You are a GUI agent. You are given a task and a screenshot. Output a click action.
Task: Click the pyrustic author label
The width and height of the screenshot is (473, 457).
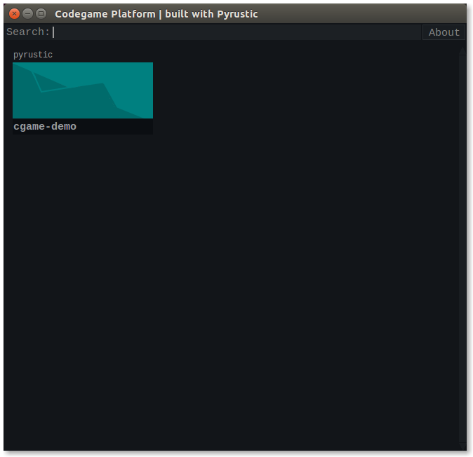33,55
